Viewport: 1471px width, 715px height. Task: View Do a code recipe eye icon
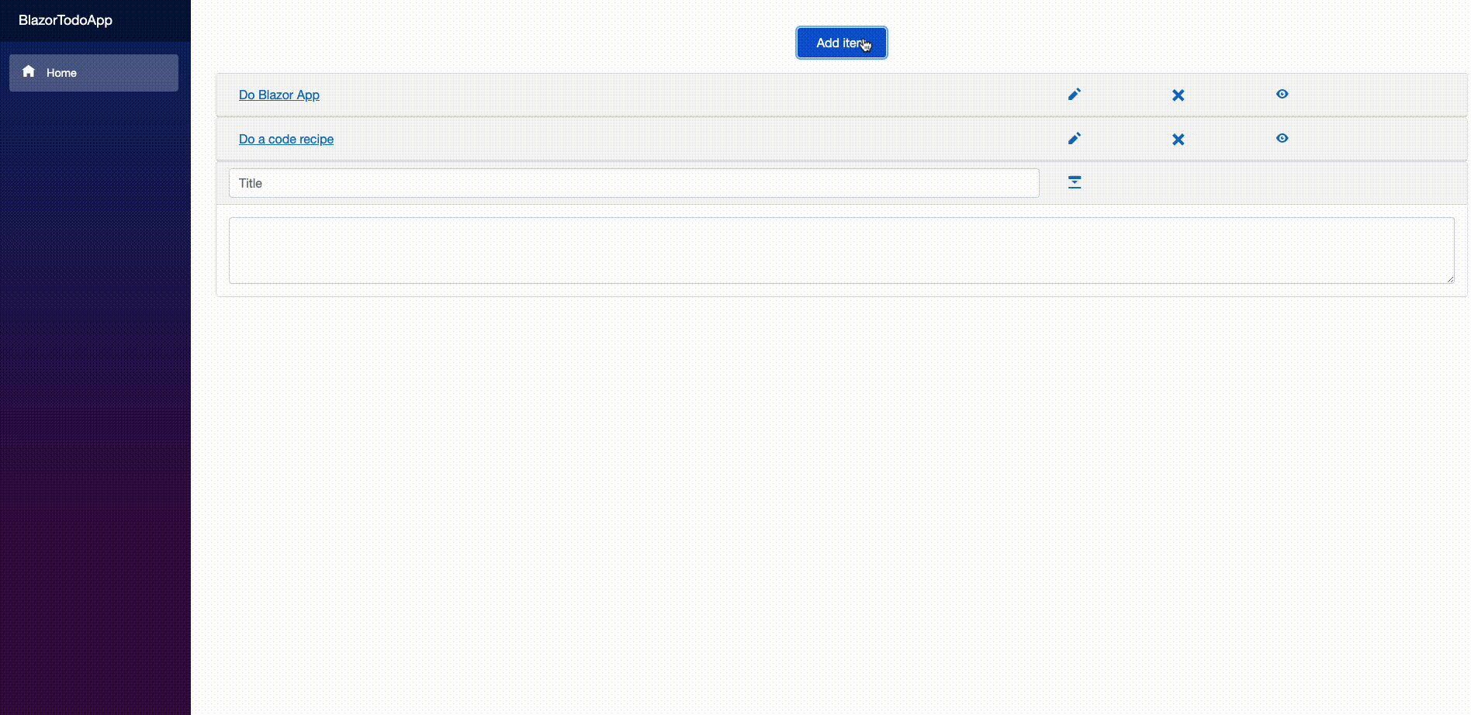(1282, 138)
